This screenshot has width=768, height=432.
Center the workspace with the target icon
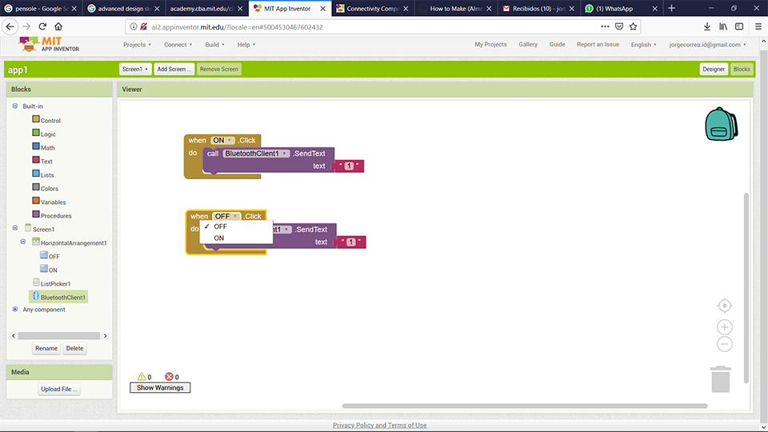click(725, 306)
